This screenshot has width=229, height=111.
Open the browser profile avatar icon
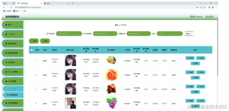click(213, 7)
